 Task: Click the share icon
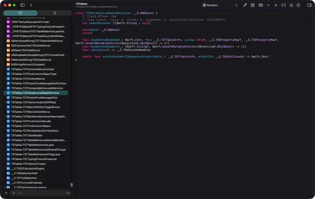point(298,5)
